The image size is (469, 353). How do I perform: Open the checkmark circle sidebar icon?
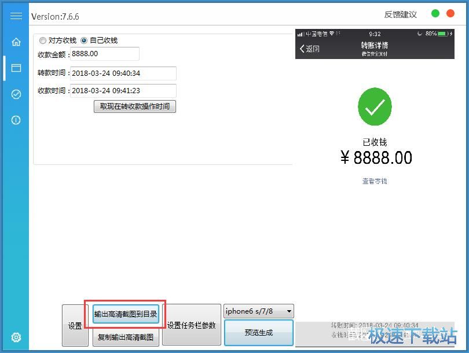16,94
